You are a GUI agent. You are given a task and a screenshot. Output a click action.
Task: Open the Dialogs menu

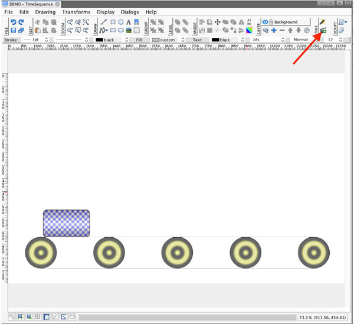point(130,12)
